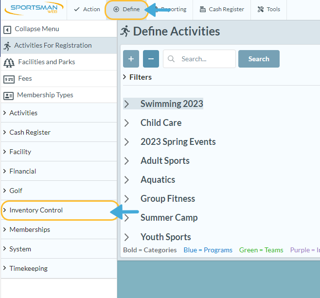This screenshot has width=320, height=298.
Task: Select the Youth Sports category
Action: tap(165, 237)
